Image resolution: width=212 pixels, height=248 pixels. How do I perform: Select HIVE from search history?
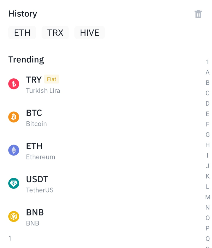point(89,33)
